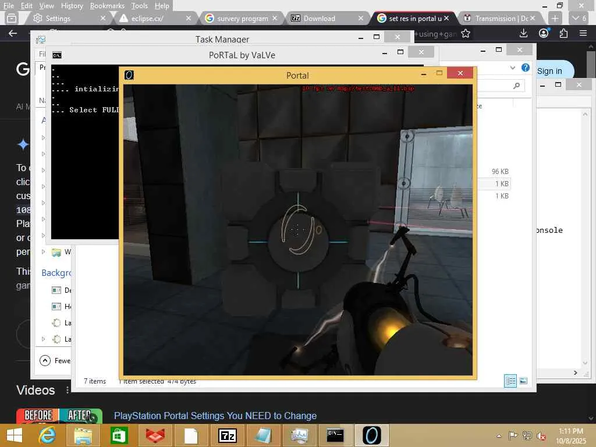596x447 pixels.
Task: Click the Google logo on search page
Action: (x=23, y=69)
